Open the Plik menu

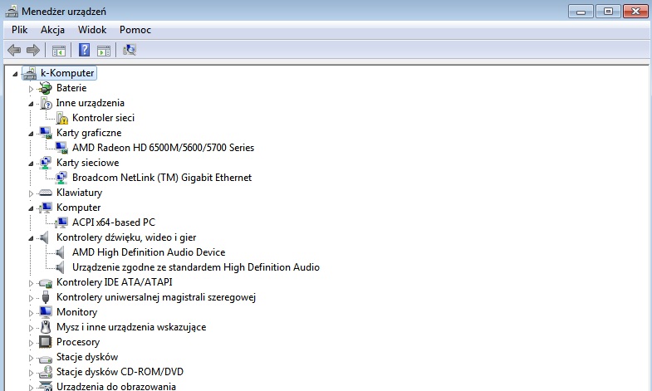[20, 30]
